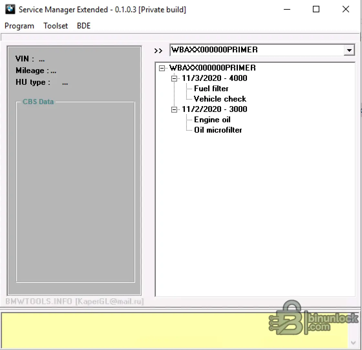Click the CBS Data group heading
The height and width of the screenshot is (350, 362).
coord(38,102)
